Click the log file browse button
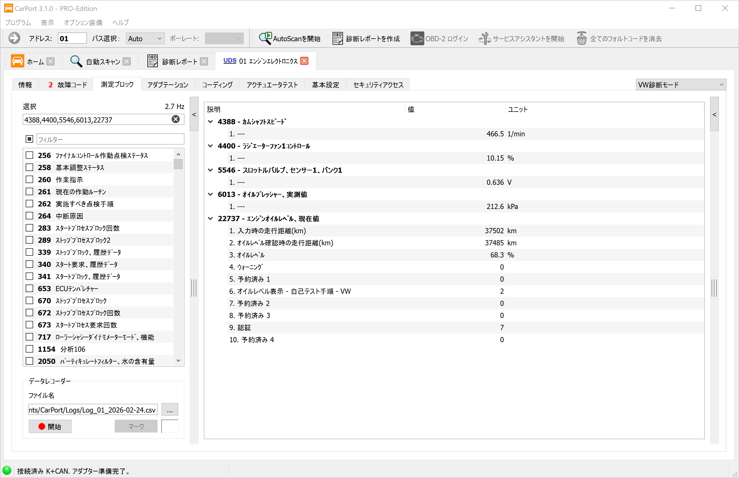The height and width of the screenshot is (478, 739). tap(170, 410)
